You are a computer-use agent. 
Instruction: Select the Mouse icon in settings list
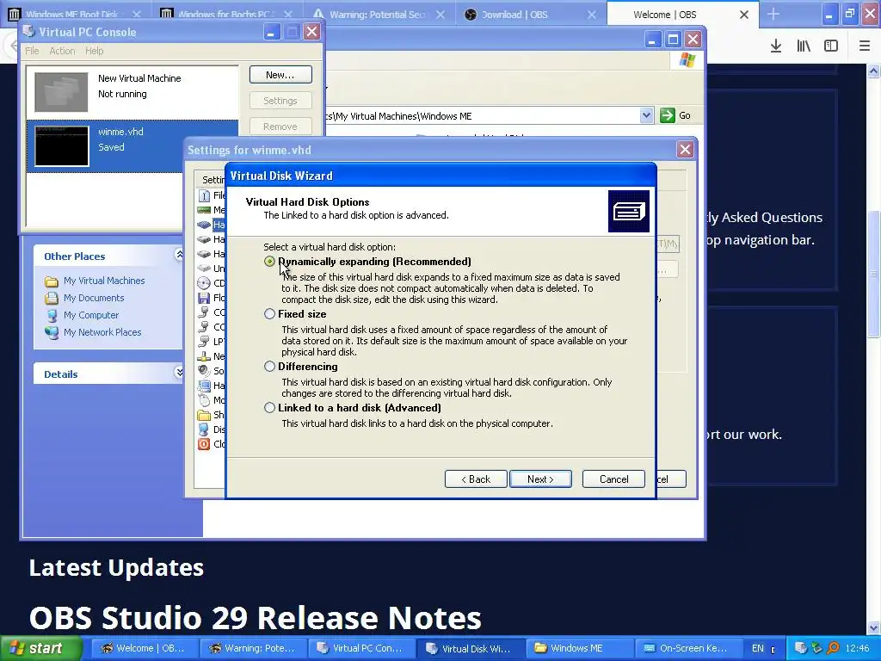204,400
